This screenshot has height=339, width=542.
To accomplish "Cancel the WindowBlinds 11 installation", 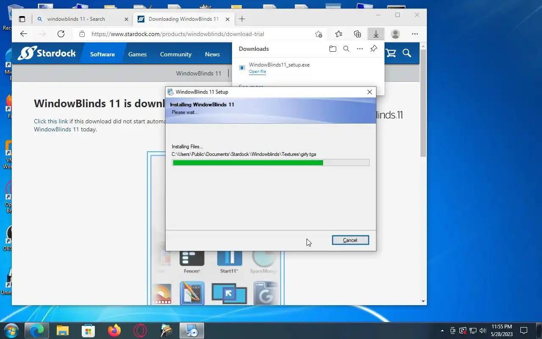I will (350, 240).
